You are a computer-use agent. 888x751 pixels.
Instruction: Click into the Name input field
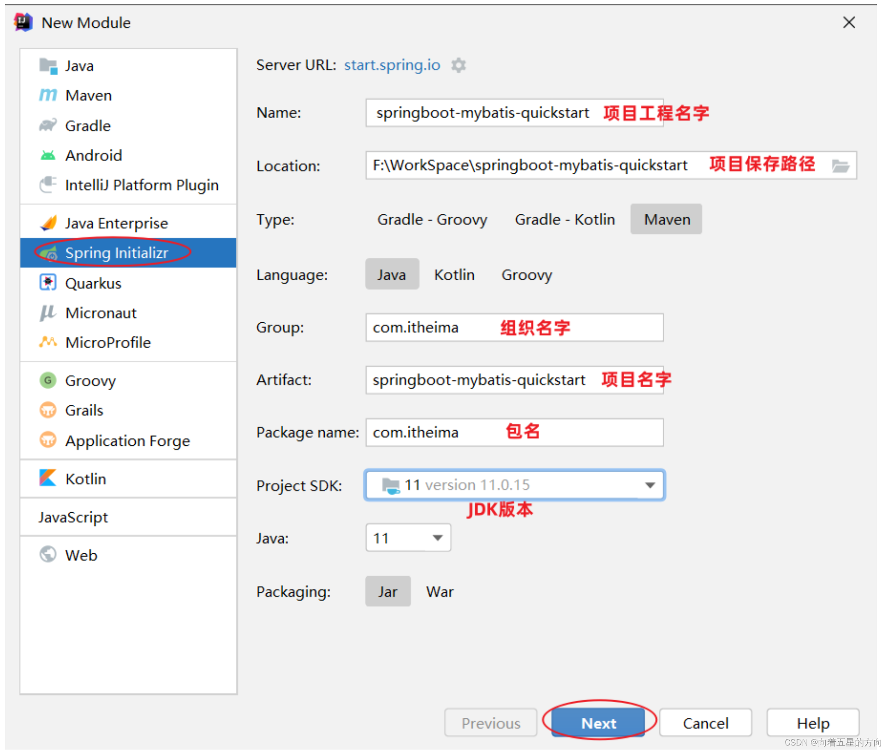[x=514, y=113]
